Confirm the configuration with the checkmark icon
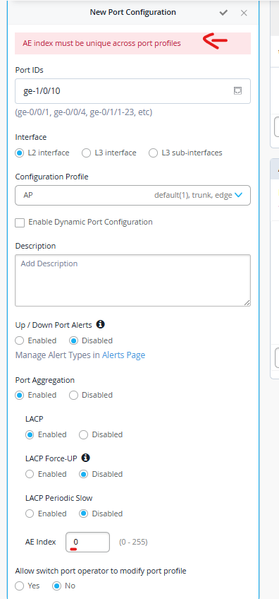This screenshot has width=279, height=599. 223,13
